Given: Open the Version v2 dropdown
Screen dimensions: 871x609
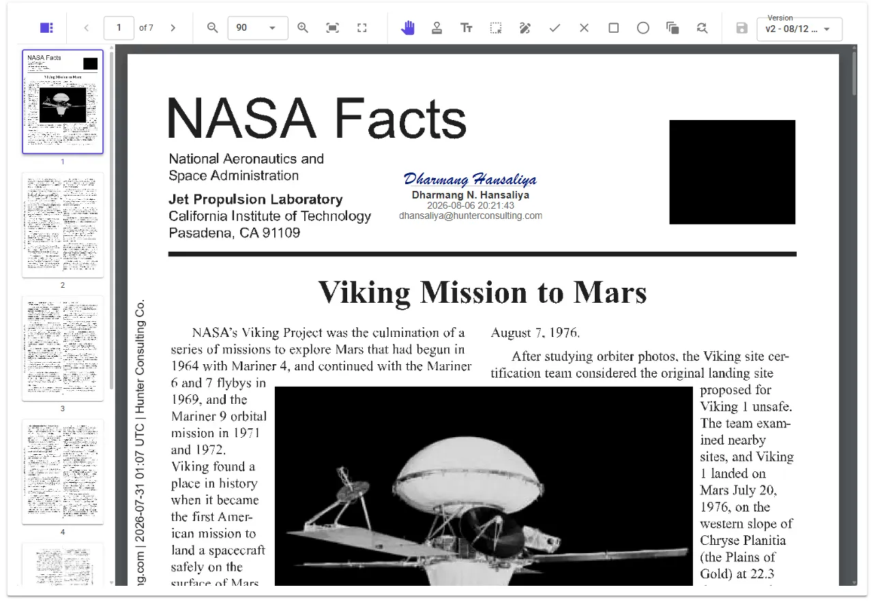Looking at the screenshot, I should (x=799, y=29).
